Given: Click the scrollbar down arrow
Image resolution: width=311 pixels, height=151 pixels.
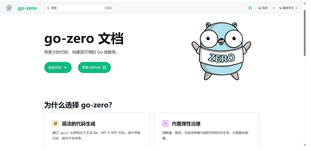Looking at the screenshot, I should 305,145.
